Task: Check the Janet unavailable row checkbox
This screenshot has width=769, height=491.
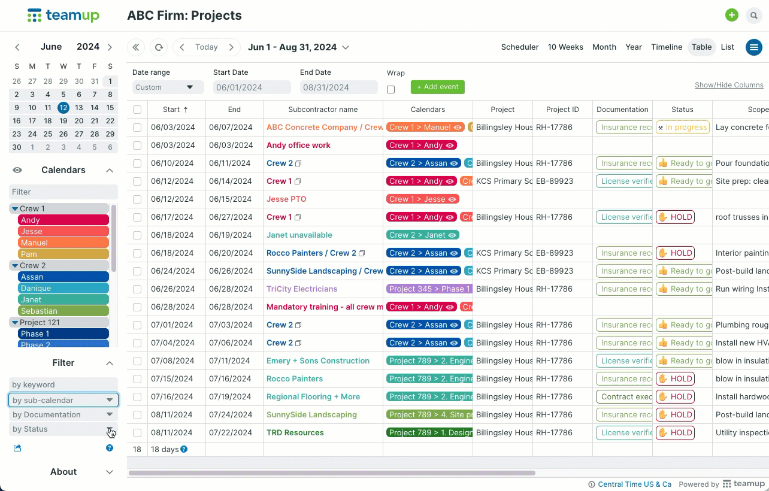Action: 137,235
